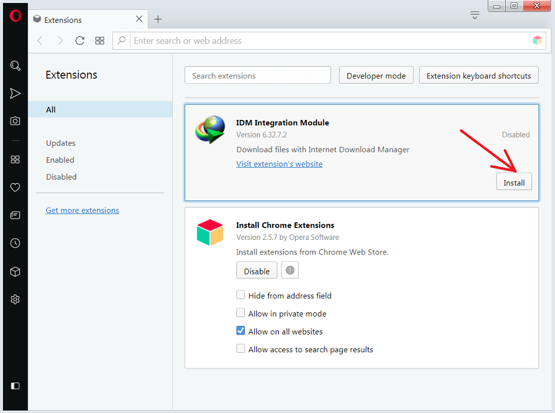Click the Version 6.32.7.2 text
Image resolution: width=555 pixels, height=413 pixels.
pos(262,135)
